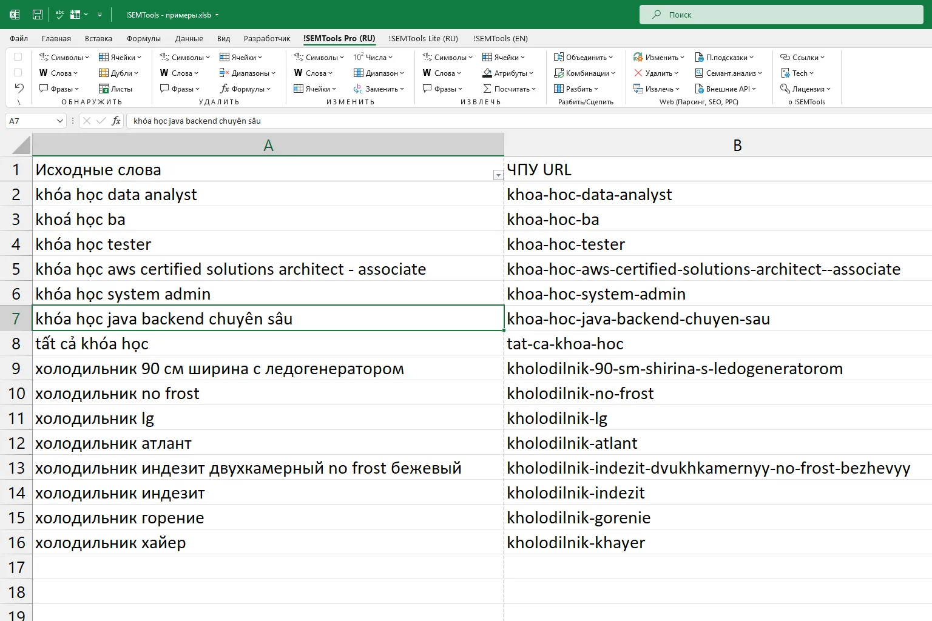Open the Файл menu

(x=19, y=38)
